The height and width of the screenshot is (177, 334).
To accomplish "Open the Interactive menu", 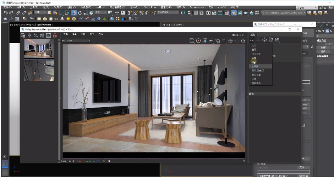I will coord(197,7).
